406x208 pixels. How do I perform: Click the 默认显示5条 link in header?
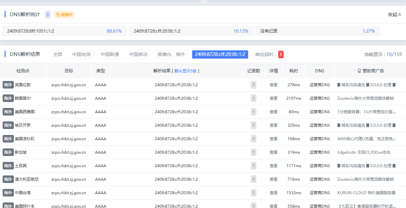186,71
